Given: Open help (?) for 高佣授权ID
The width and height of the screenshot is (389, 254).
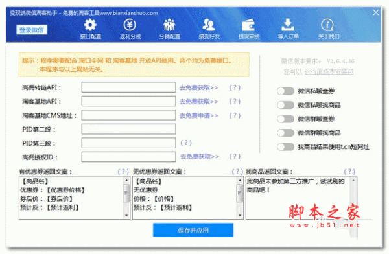Looking at the screenshot, I should tap(235, 157).
